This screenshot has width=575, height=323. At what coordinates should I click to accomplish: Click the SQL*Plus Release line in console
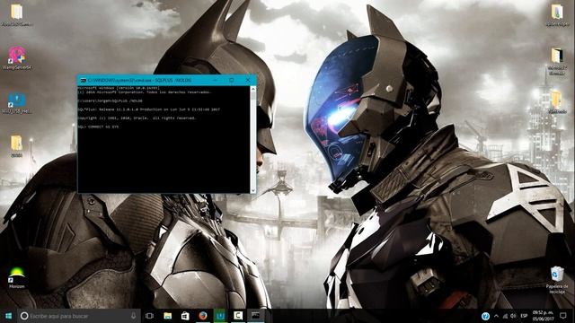[149, 109]
